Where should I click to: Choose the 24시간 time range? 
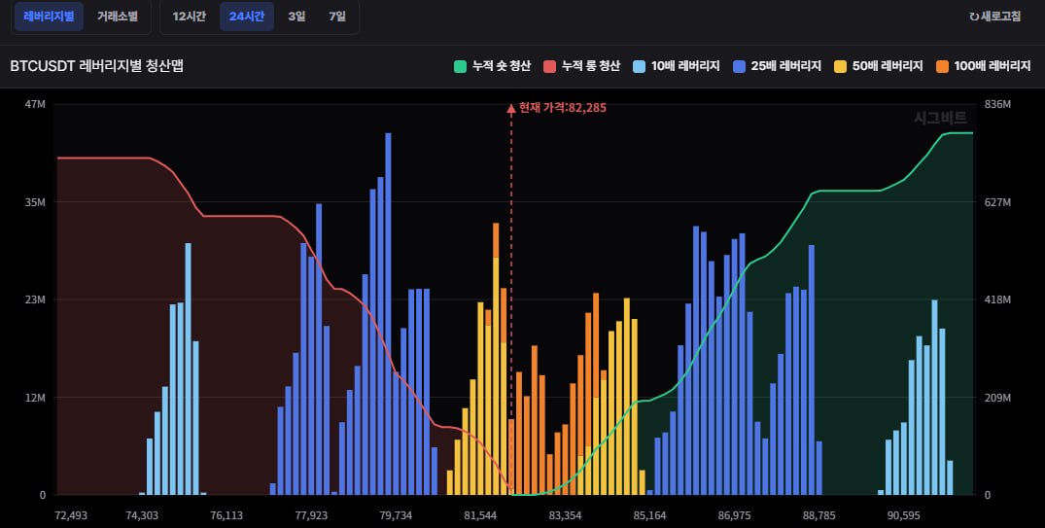click(x=247, y=16)
